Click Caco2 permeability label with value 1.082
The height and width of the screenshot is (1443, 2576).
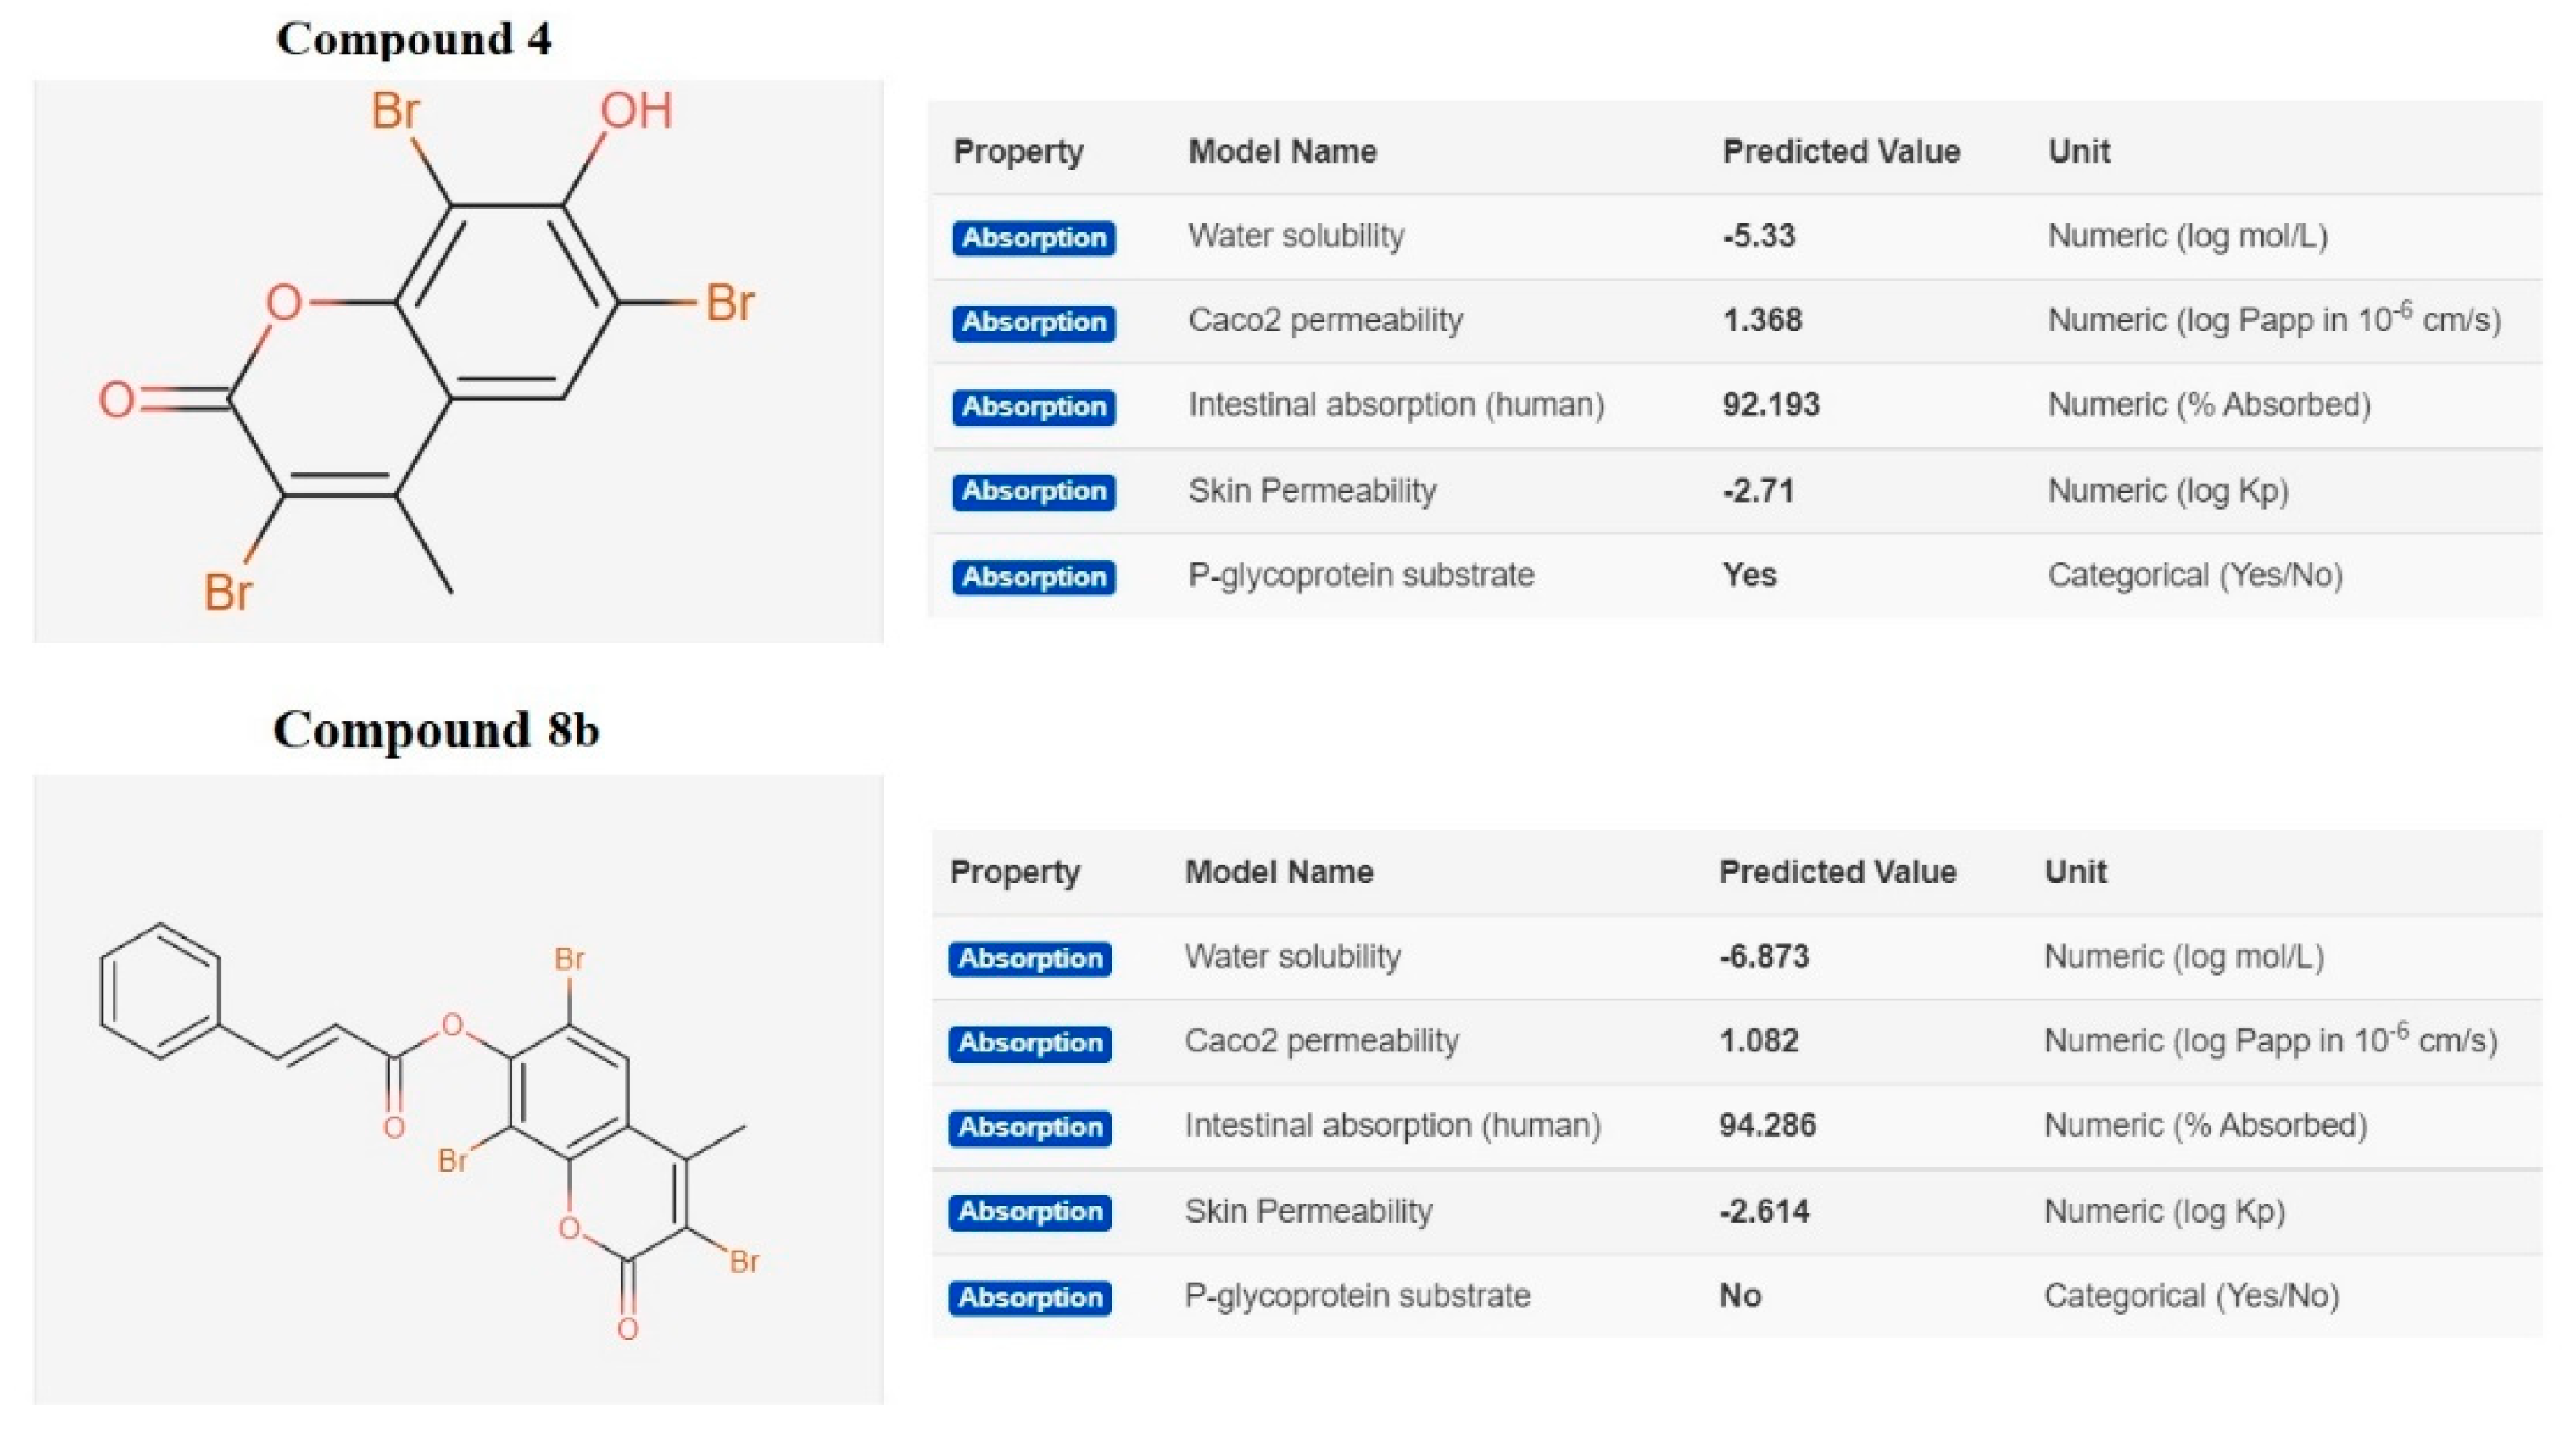point(1322,1041)
